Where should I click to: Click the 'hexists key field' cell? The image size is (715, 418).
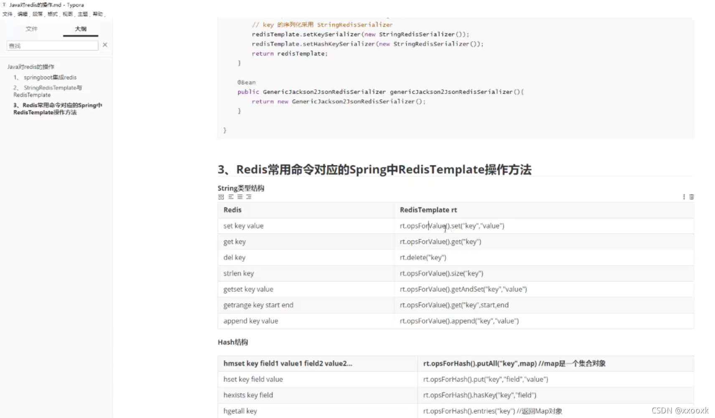pyautogui.click(x=318, y=395)
